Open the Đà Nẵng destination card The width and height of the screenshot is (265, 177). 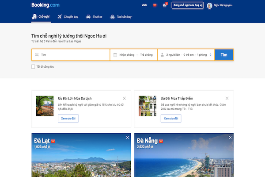pyautogui.click(x=184, y=155)
